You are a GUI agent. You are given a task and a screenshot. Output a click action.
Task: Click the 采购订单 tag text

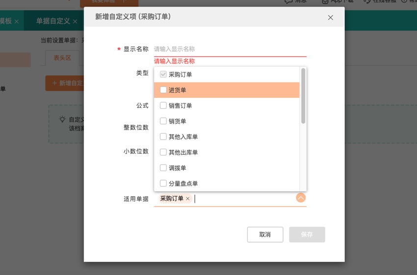(x=172, y=199)
